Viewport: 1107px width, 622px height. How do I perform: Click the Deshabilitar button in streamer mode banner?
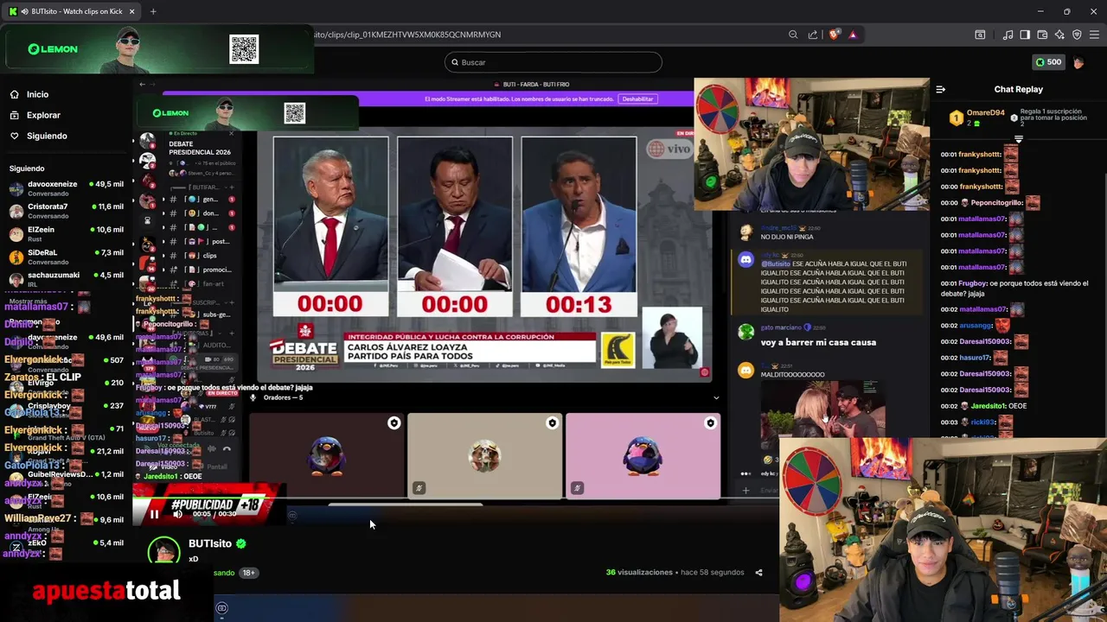tap(637, 98)
